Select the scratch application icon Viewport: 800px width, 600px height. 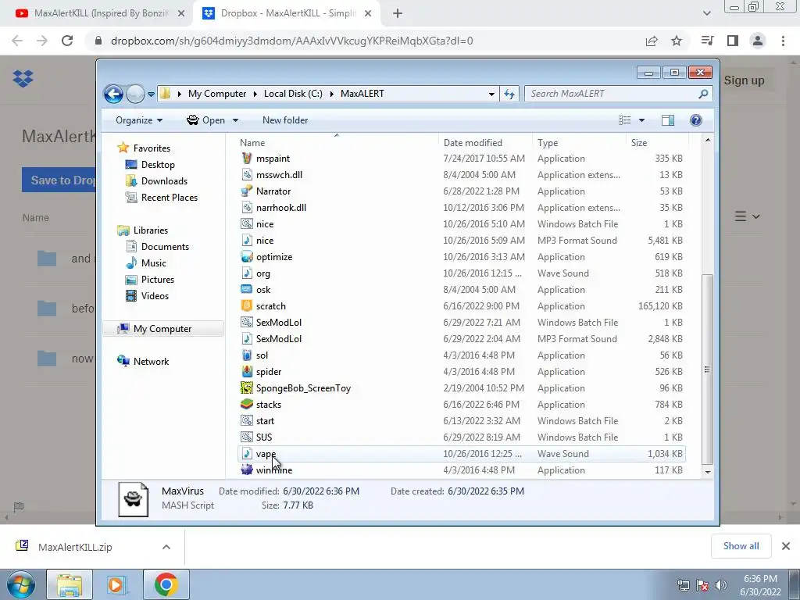tap(247, 305)
